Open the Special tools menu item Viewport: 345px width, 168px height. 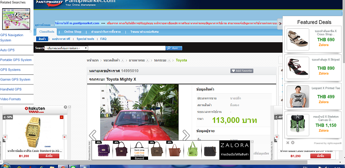point(85,39)
